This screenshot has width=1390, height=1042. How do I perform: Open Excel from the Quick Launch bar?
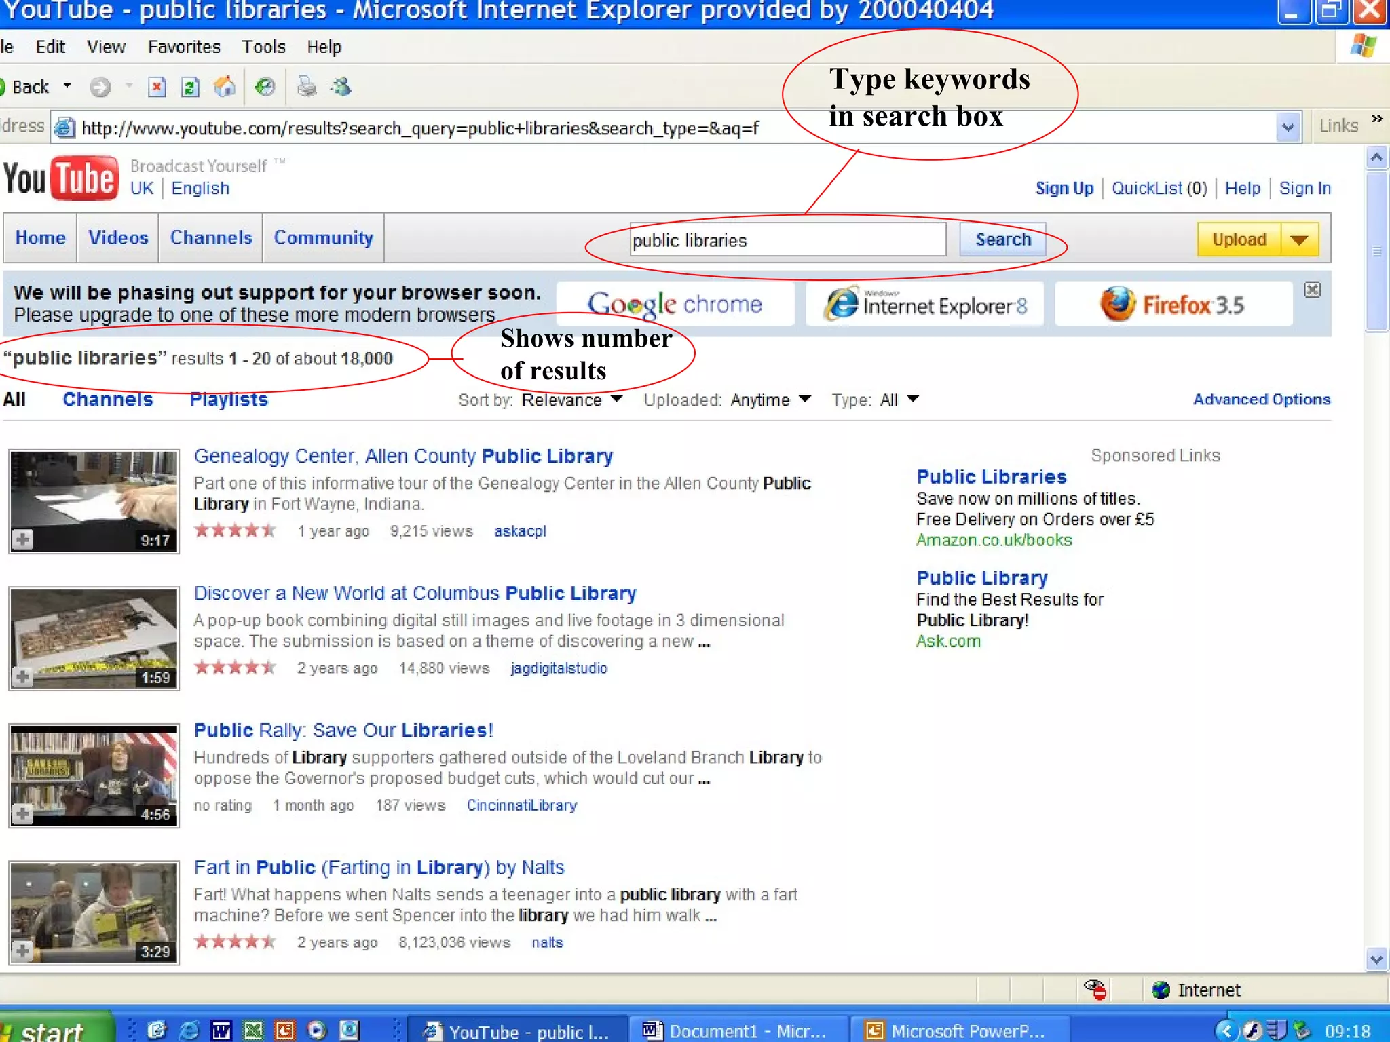[x=253, y=1030]
